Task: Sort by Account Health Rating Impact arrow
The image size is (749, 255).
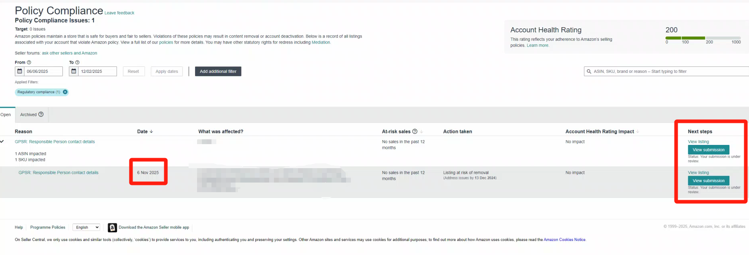Action: (x=638, y=131)
